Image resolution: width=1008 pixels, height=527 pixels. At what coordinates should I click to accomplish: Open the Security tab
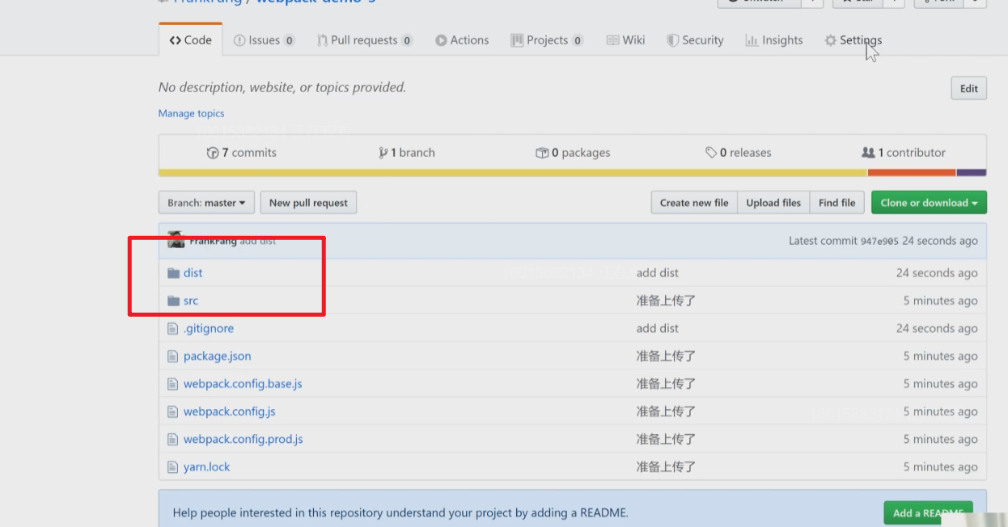point(695,40)
